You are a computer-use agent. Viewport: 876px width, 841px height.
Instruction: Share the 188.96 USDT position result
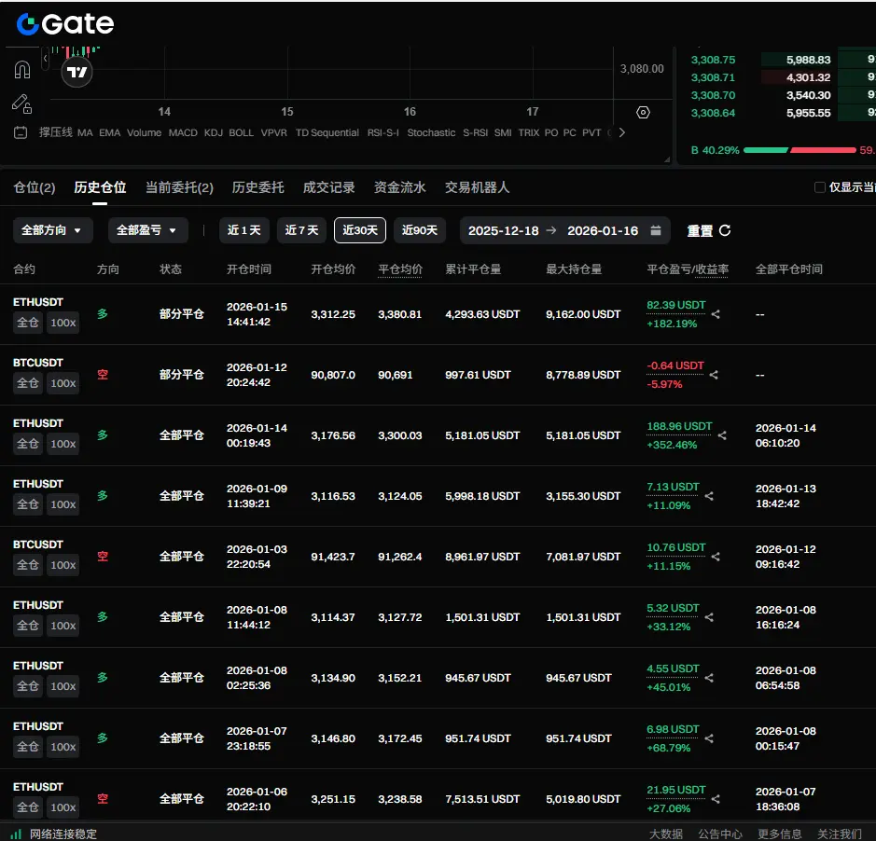pyautogui.click(x=722, y=435)
